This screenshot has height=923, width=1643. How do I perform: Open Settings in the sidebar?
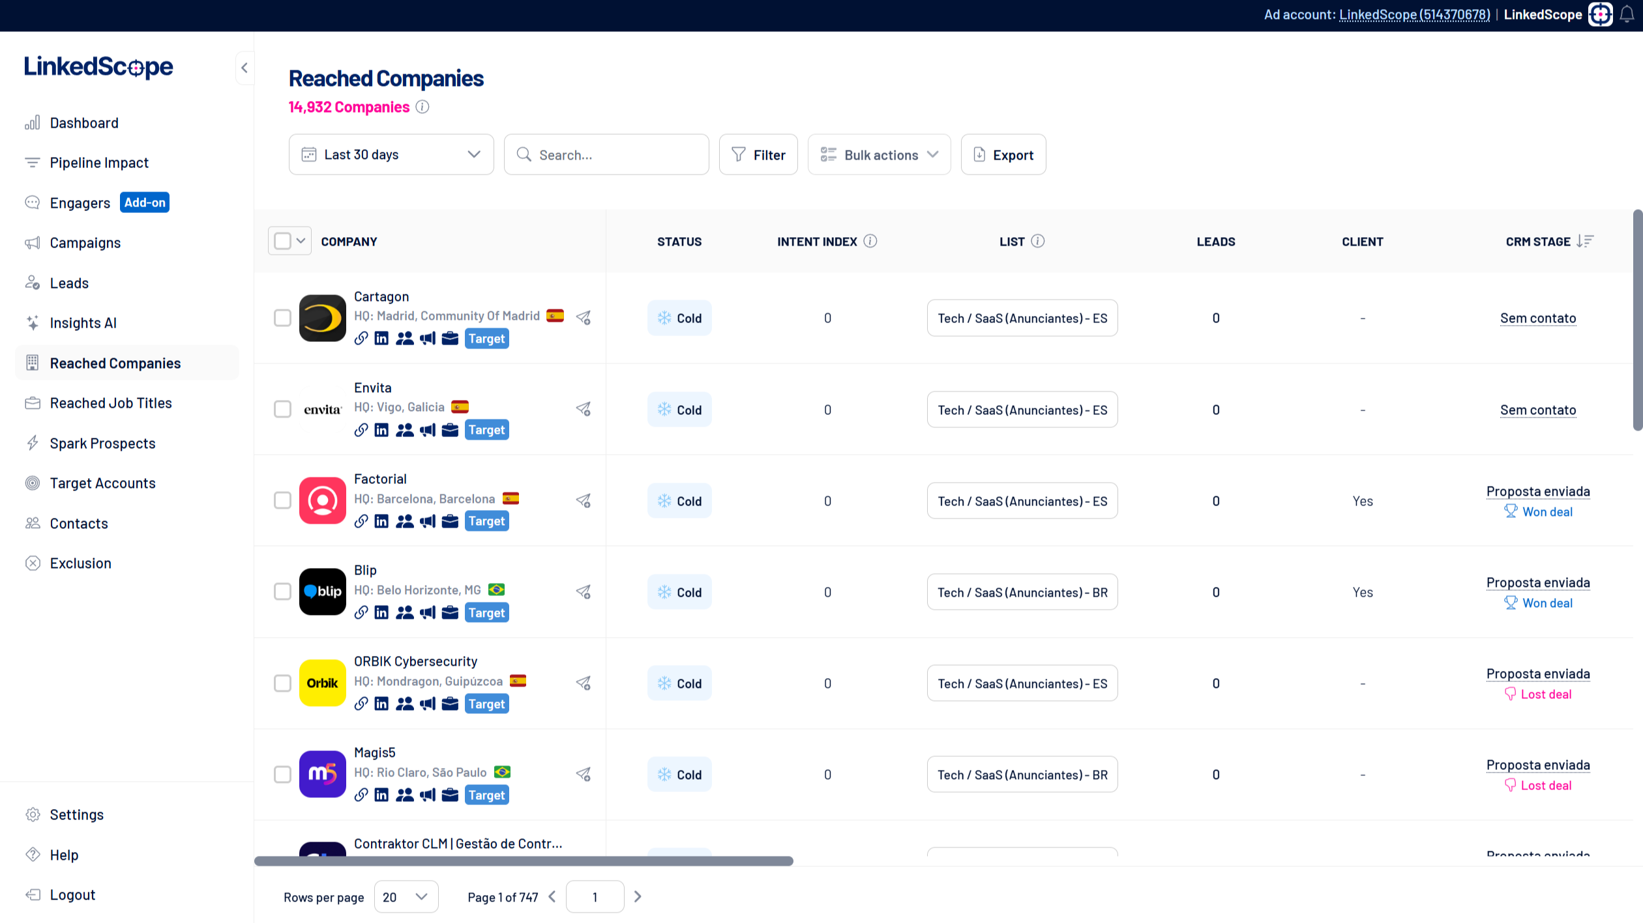coord(76,815)
